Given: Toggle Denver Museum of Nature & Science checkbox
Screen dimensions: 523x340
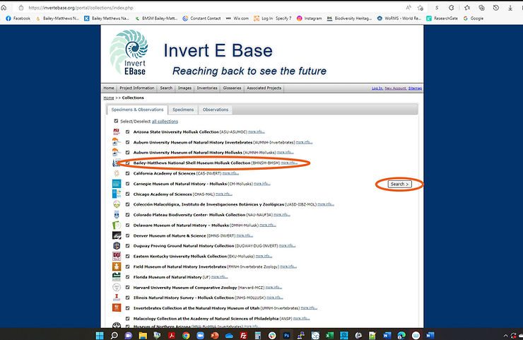Looking at the screenshot, I should tap(127, 235).
